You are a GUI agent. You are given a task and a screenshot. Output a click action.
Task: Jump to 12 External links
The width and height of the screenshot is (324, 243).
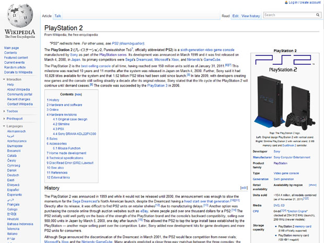[59, 178]
